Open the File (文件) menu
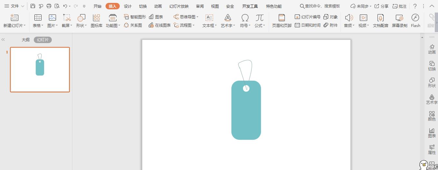Viewport: 438px width, 170px height. (14, 6)
